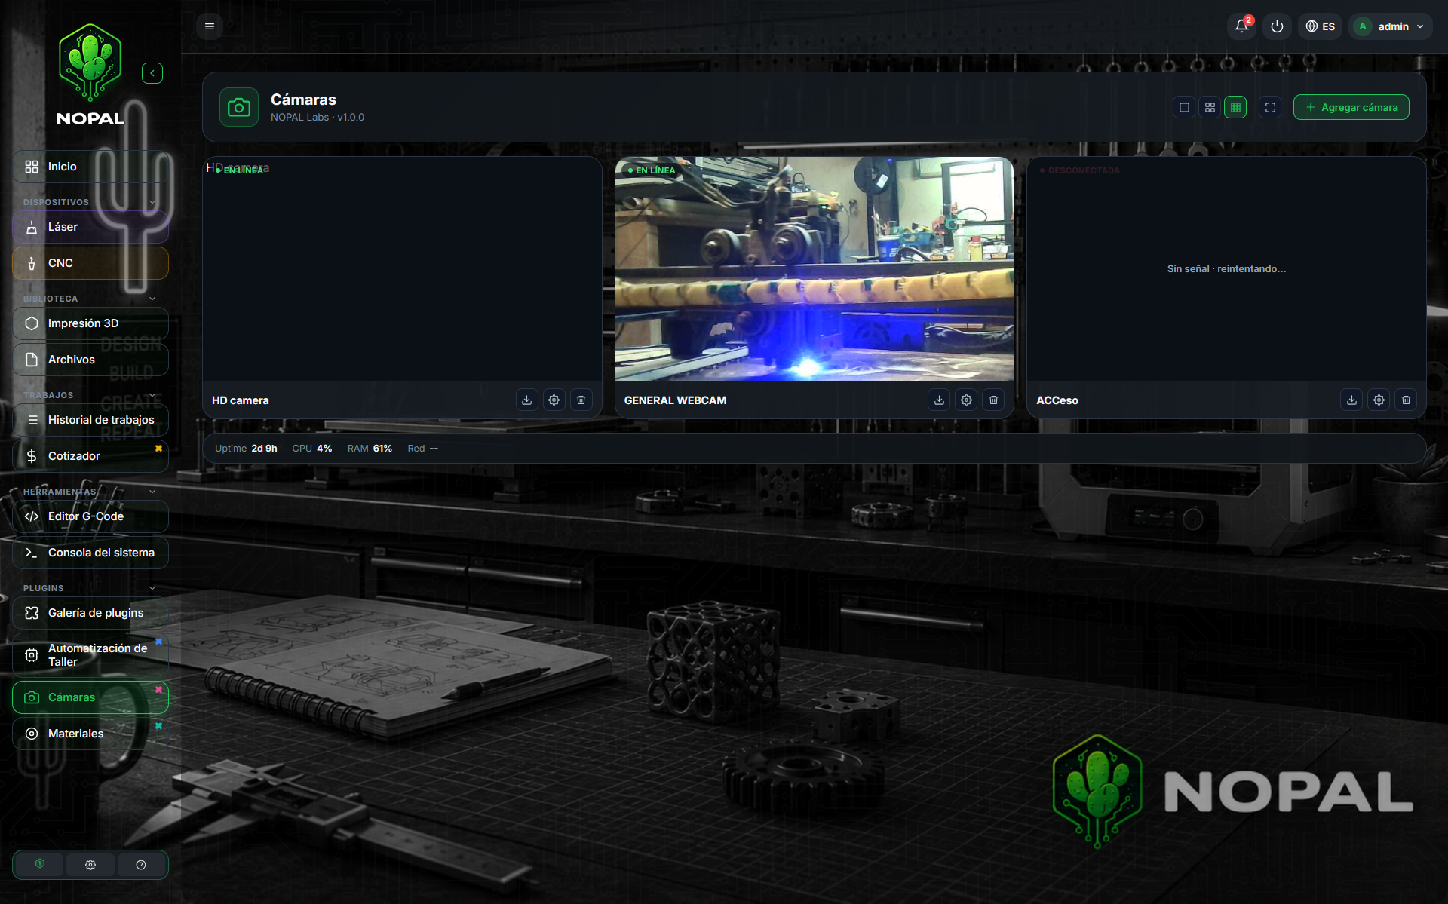Collapse the DISPOSITIVOS section
Screen dimensions: 1448x904
[152, 202]
